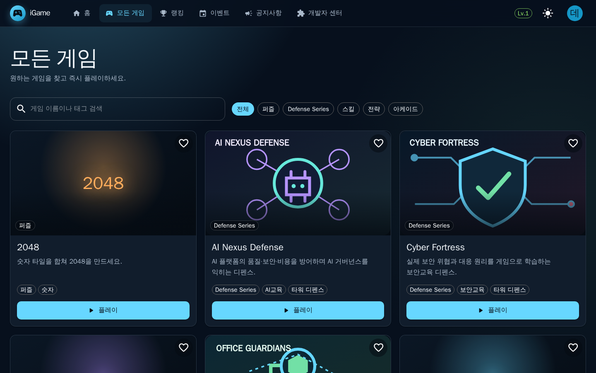Image resolution: width=596 pixels, height=373 pixels.
Task: Play the 2048 game
Action: tap(103, 310)
